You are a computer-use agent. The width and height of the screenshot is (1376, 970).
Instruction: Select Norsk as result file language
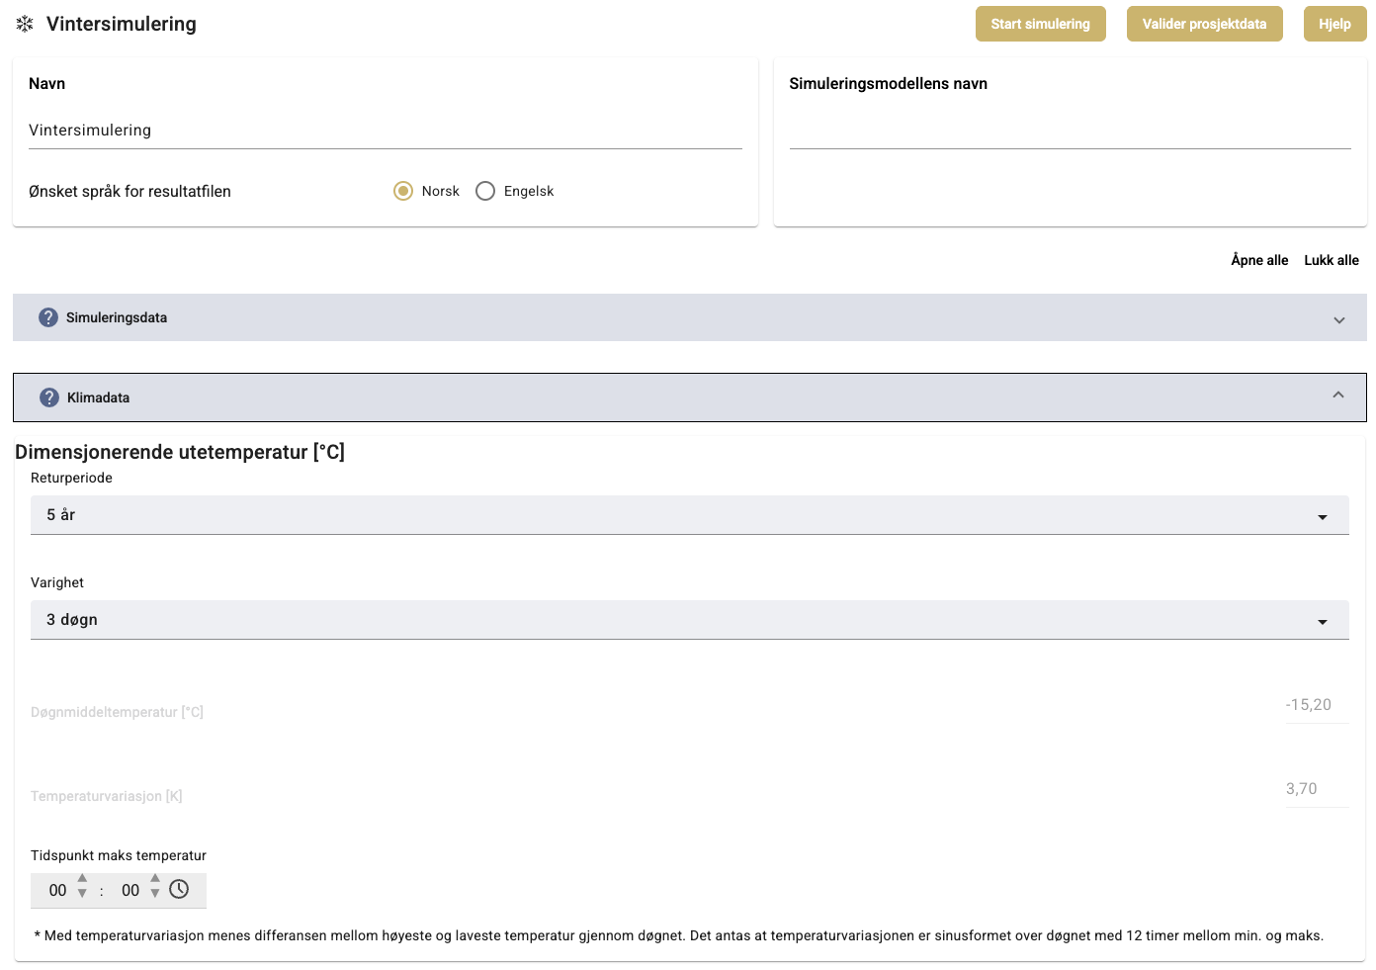(403, 191)
